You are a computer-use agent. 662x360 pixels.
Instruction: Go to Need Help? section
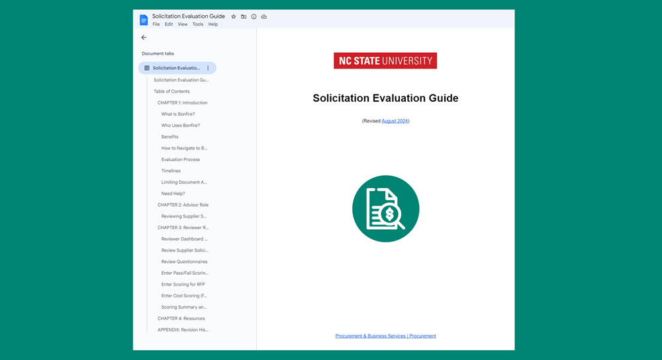(173, 194)
